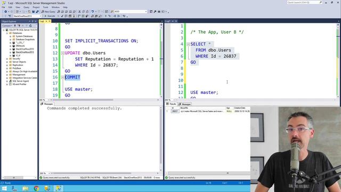341x192 pixels.
Task: Open the Window menu
Action: pos(55,7)
